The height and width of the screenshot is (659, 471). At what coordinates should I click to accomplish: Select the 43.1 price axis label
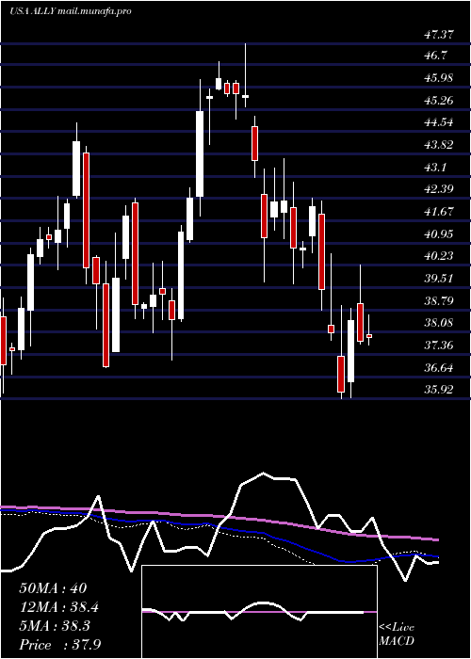click(436, 168)
